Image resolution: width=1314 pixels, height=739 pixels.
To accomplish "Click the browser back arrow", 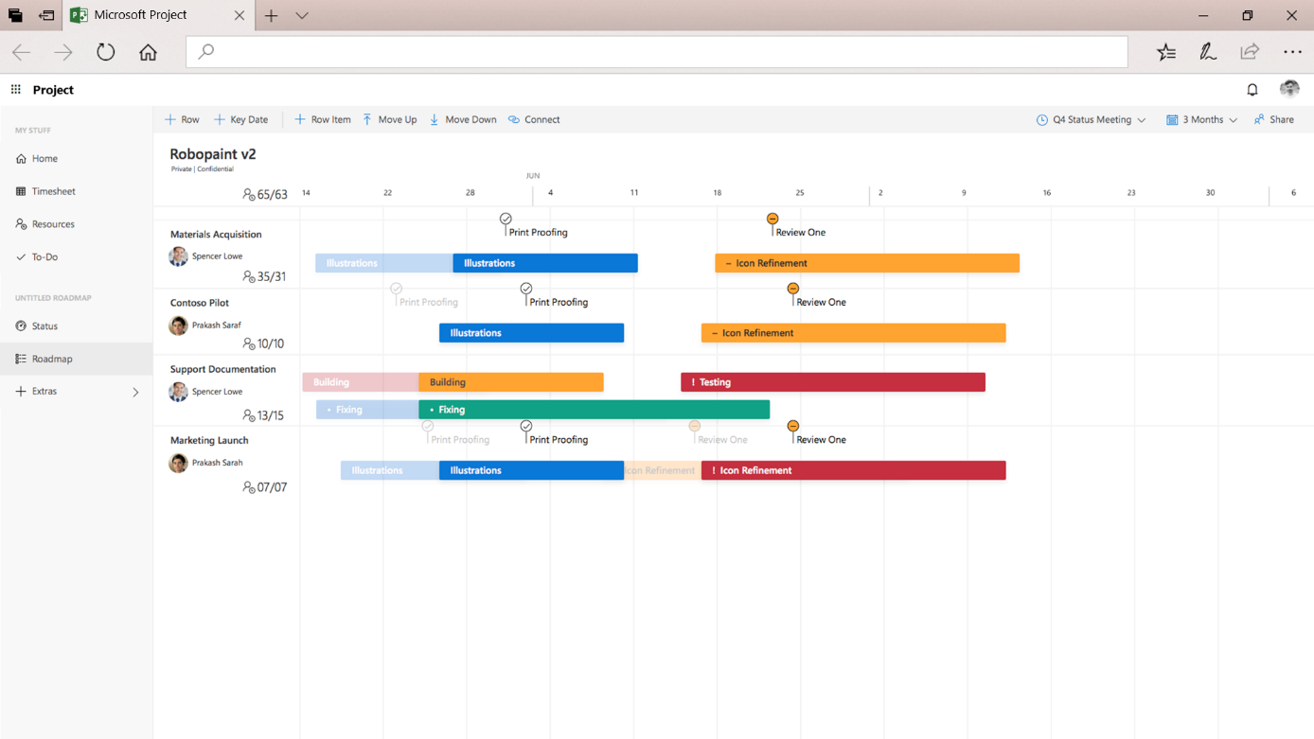I will pyautogui.click(x=22, y=52).
